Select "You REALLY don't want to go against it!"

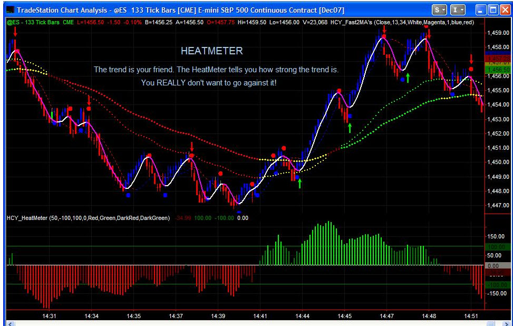(x=209, y=83)
